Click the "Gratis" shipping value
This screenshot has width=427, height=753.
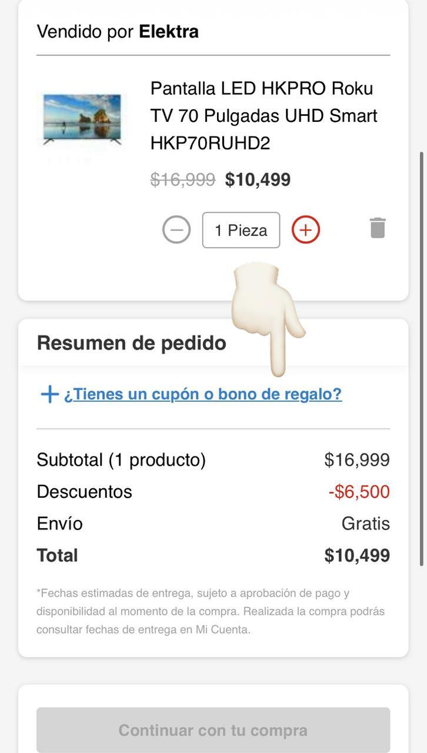click(365, 524)
